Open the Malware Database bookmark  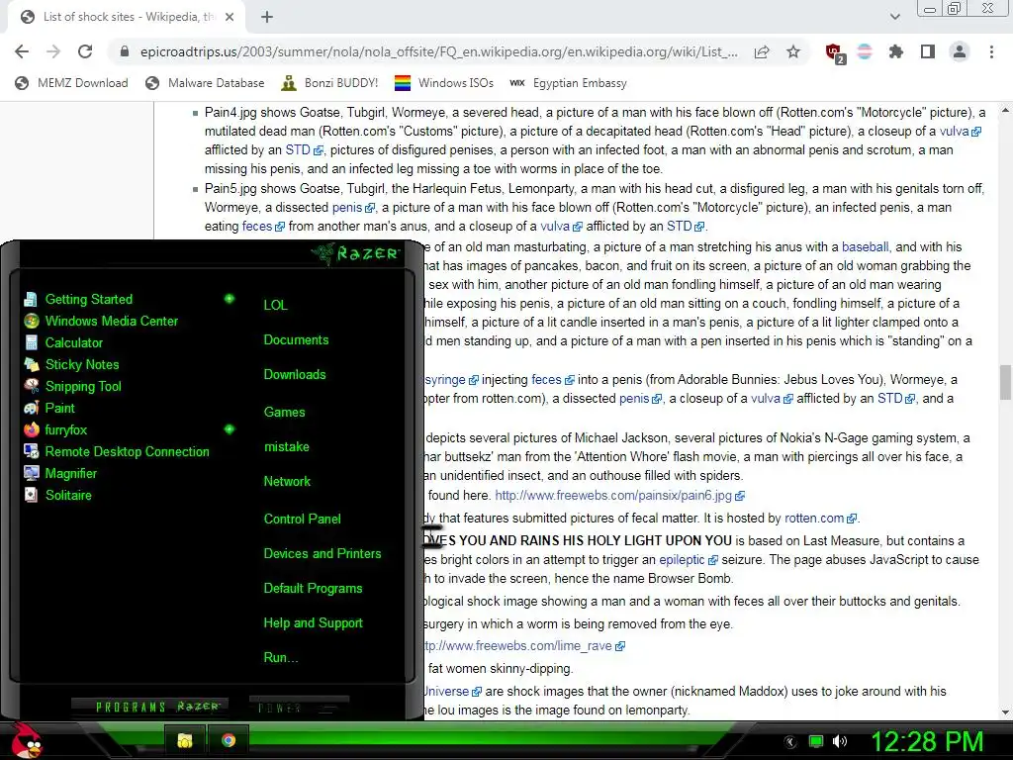click(x=206, y=83)
